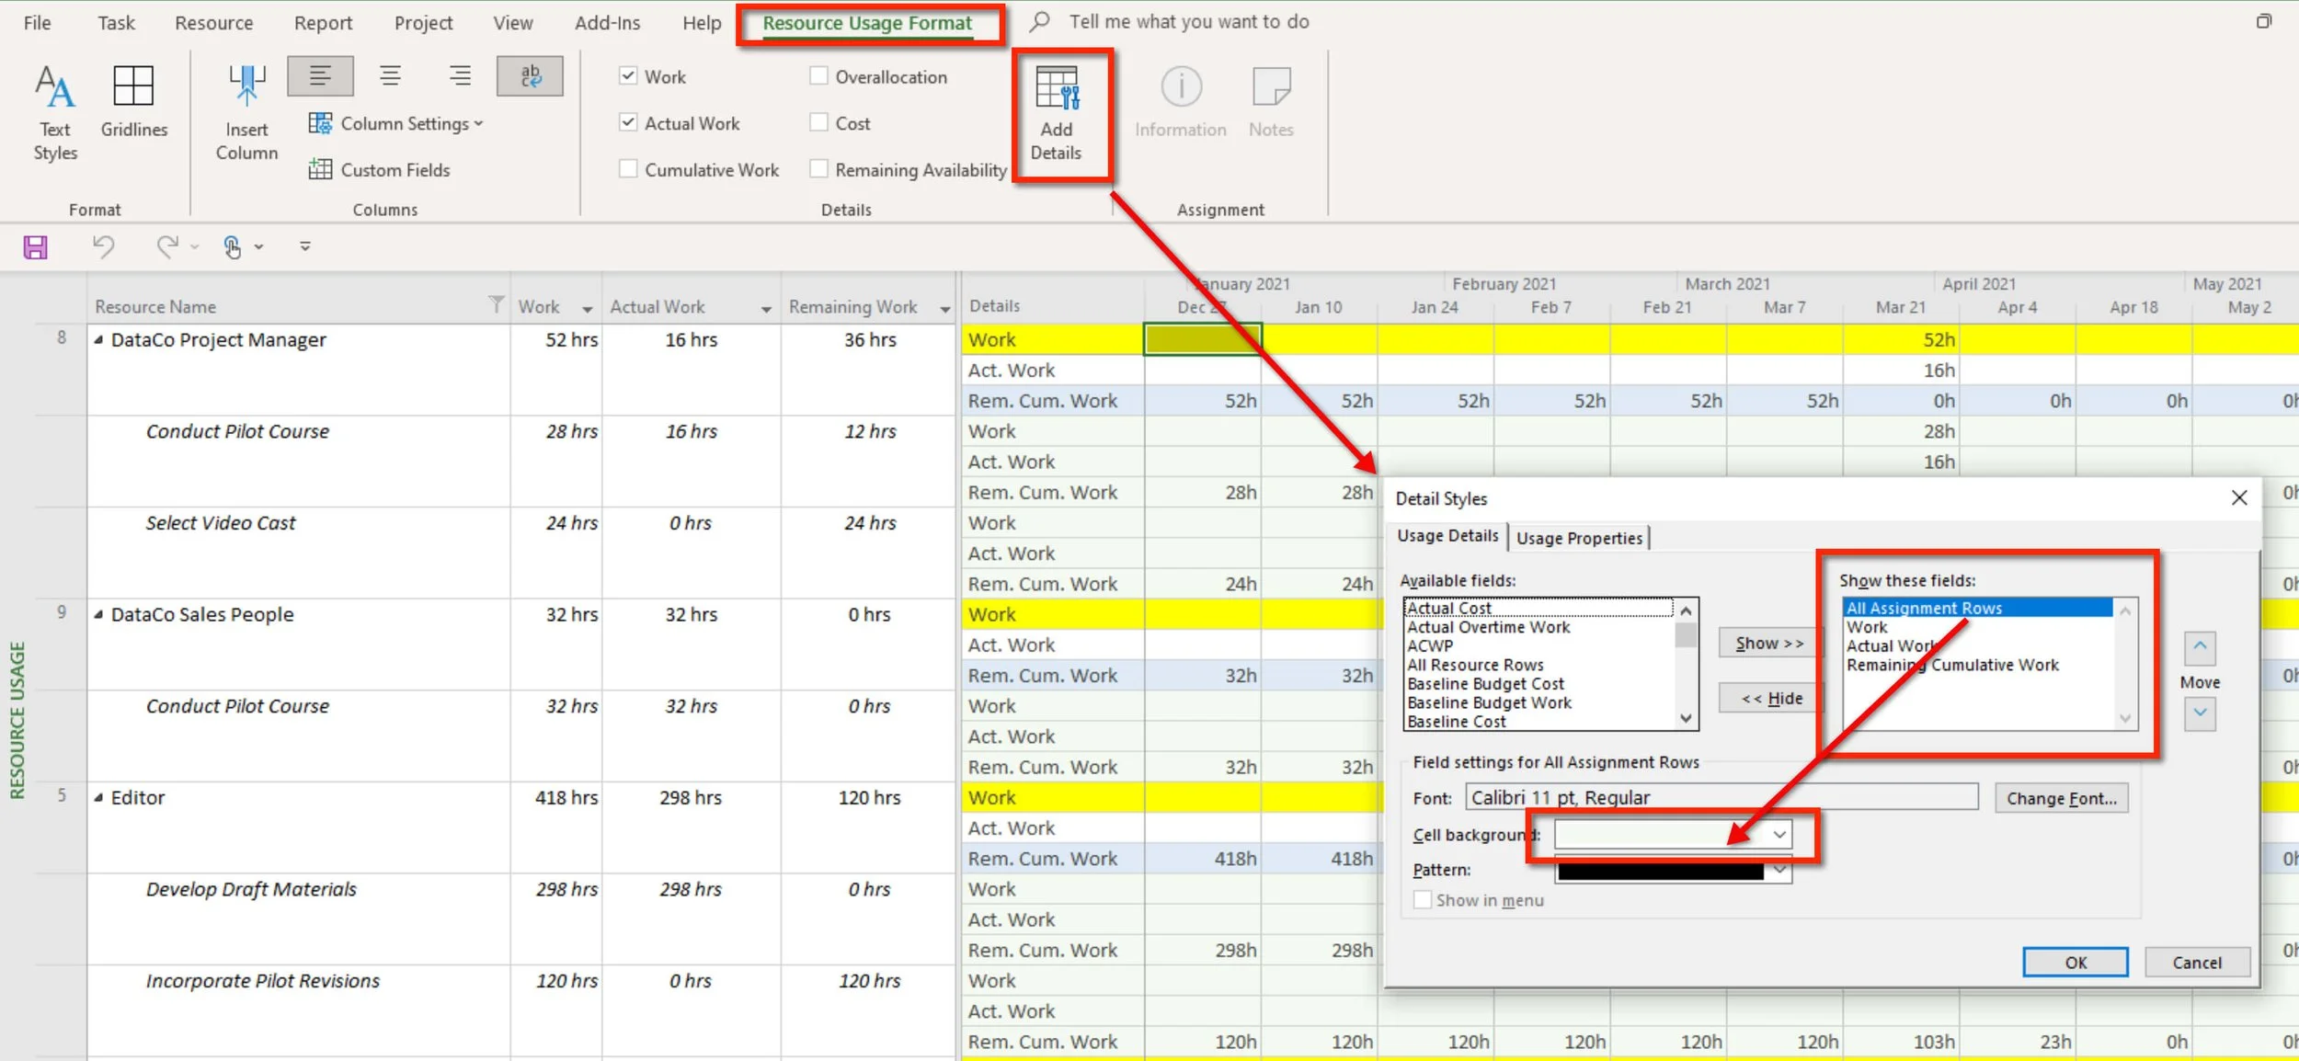Screen dimensions: 2299x1061
Task: Uncheck the Actual Work checkbox
Action: tap(628, 121)
